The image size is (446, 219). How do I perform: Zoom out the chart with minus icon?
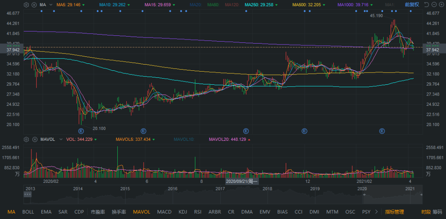pyautogui.click(x=434, y=5)
